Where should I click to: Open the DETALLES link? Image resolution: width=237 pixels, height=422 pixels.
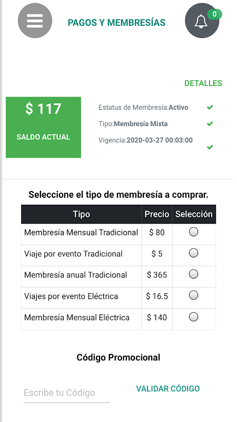coord(203,83)
